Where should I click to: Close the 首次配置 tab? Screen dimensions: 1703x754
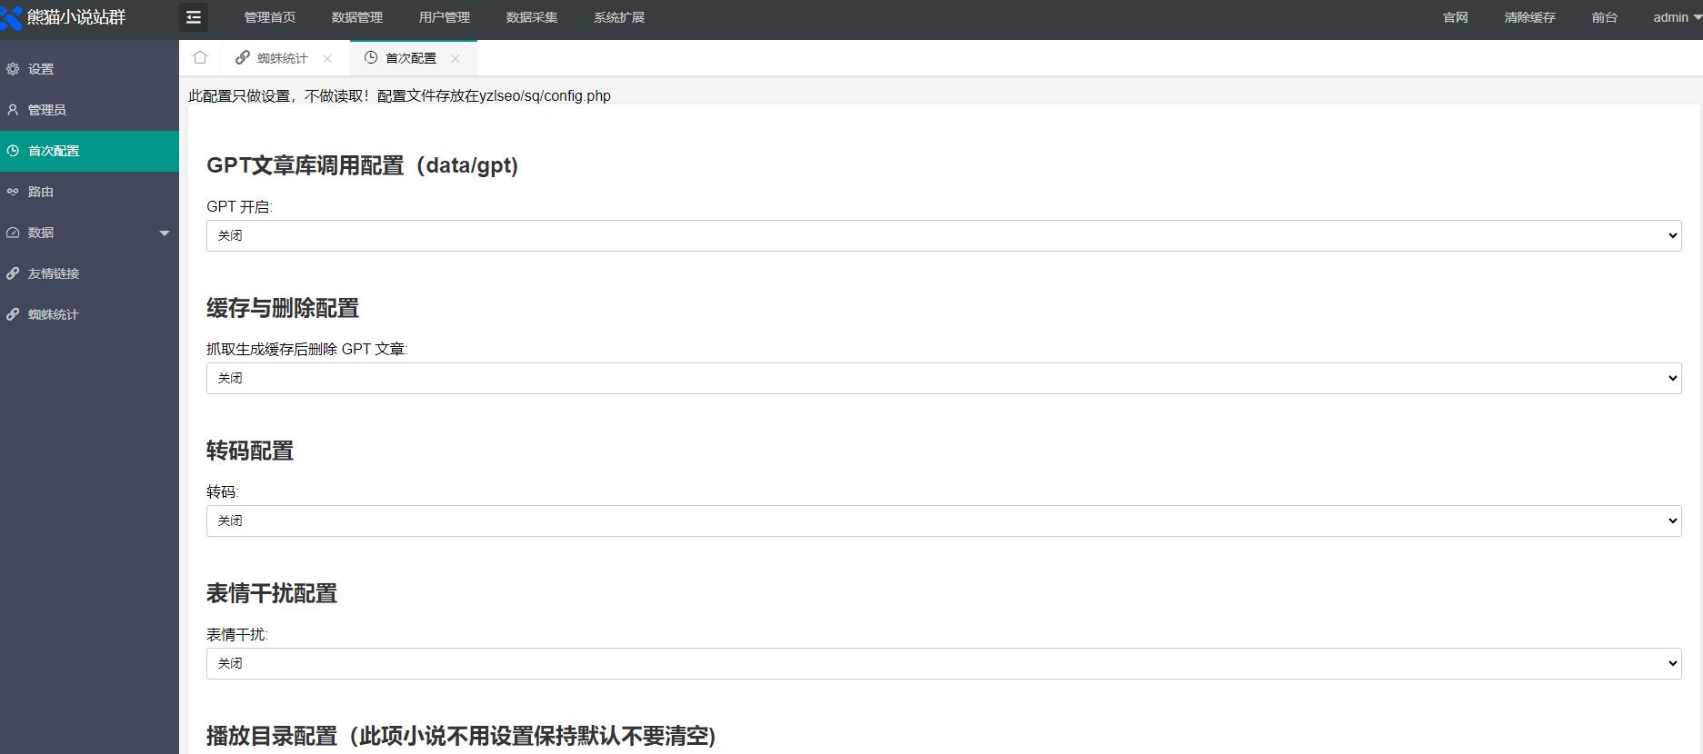click(x=456, y=58)
